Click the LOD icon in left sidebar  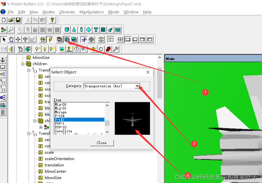coord(3,105)
